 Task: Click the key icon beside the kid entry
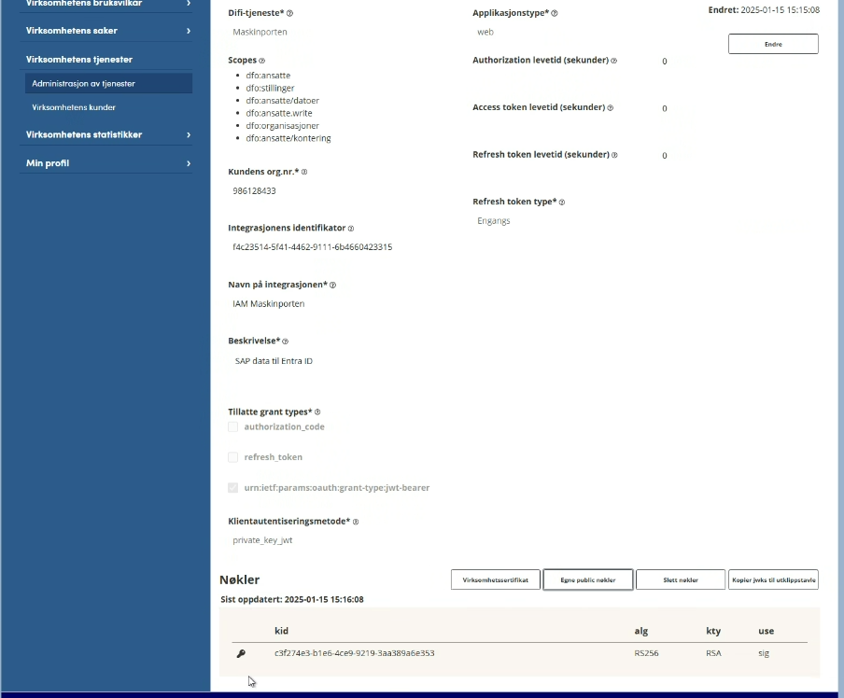[x=241, y=653]
